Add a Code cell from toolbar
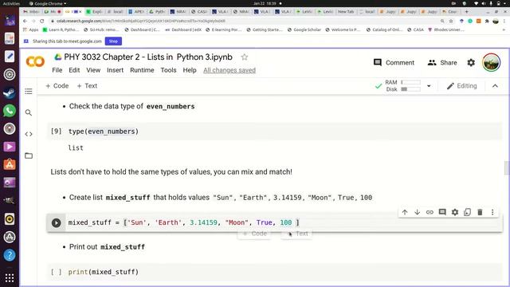The width and height of the screenshot is (510, 287). (x=57, y=86)
